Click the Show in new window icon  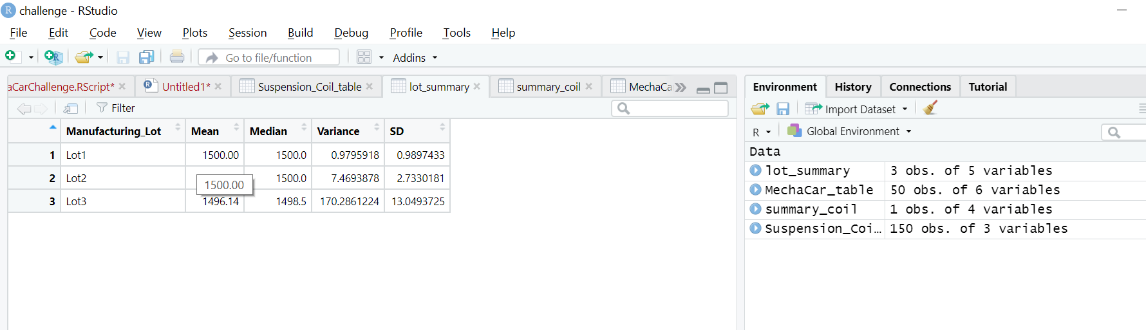pos(71,109)
